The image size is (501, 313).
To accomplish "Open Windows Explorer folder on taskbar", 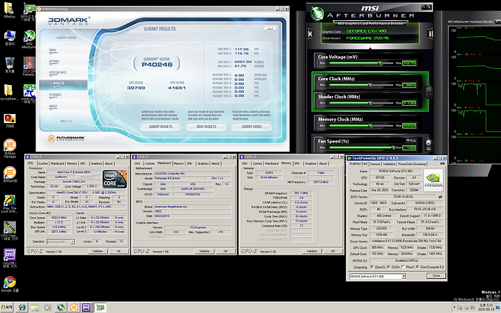I will click(x=35, y=307).
